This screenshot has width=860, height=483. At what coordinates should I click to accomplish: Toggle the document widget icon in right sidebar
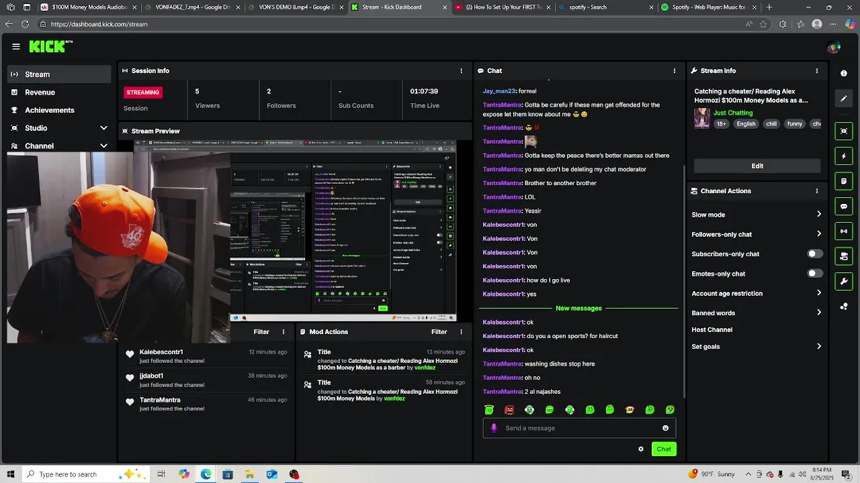click(844, 181)
